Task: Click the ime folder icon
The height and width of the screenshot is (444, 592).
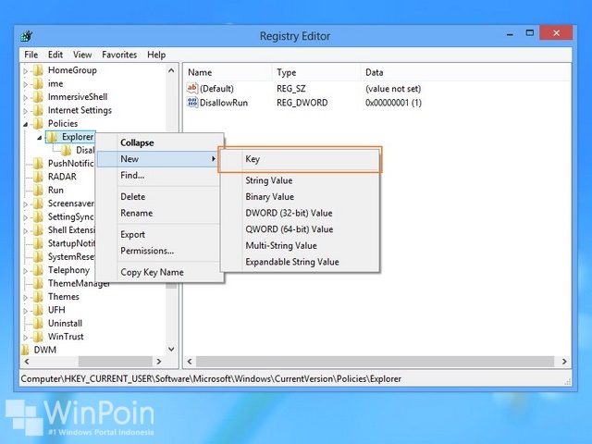Action: click(x=38, y=83)
